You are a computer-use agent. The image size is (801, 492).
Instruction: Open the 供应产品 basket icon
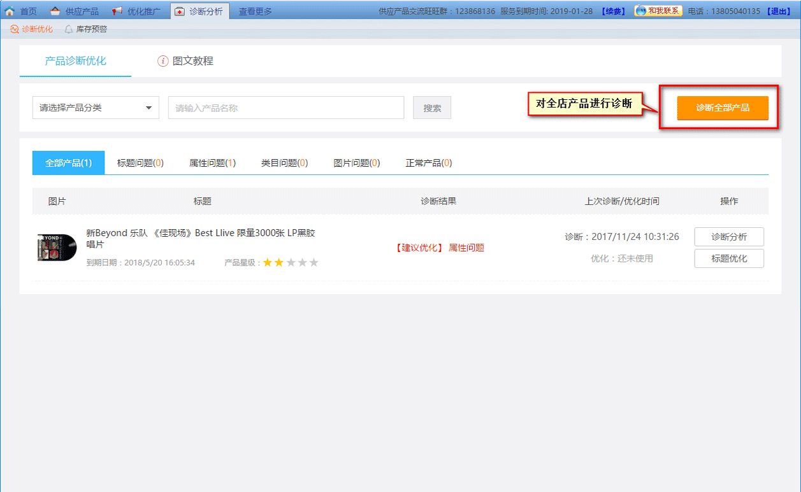[x=55, y=11]
